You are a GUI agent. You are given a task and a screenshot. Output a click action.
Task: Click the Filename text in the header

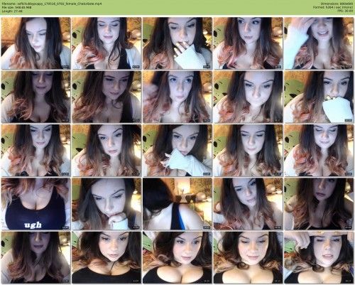point(52,4)
